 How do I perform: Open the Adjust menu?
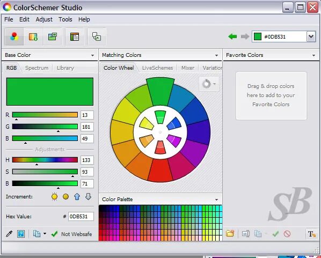[x=44, y=19]
